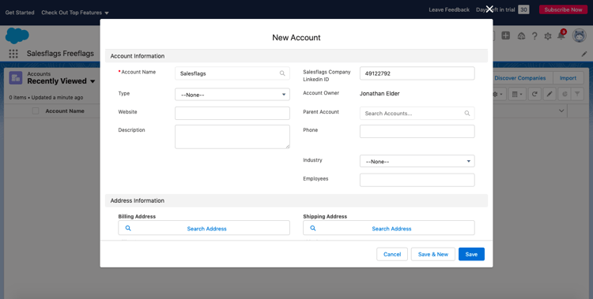Click Parent Account search field
This screenshot has width=593, height=299.
(x=417, y=114)
